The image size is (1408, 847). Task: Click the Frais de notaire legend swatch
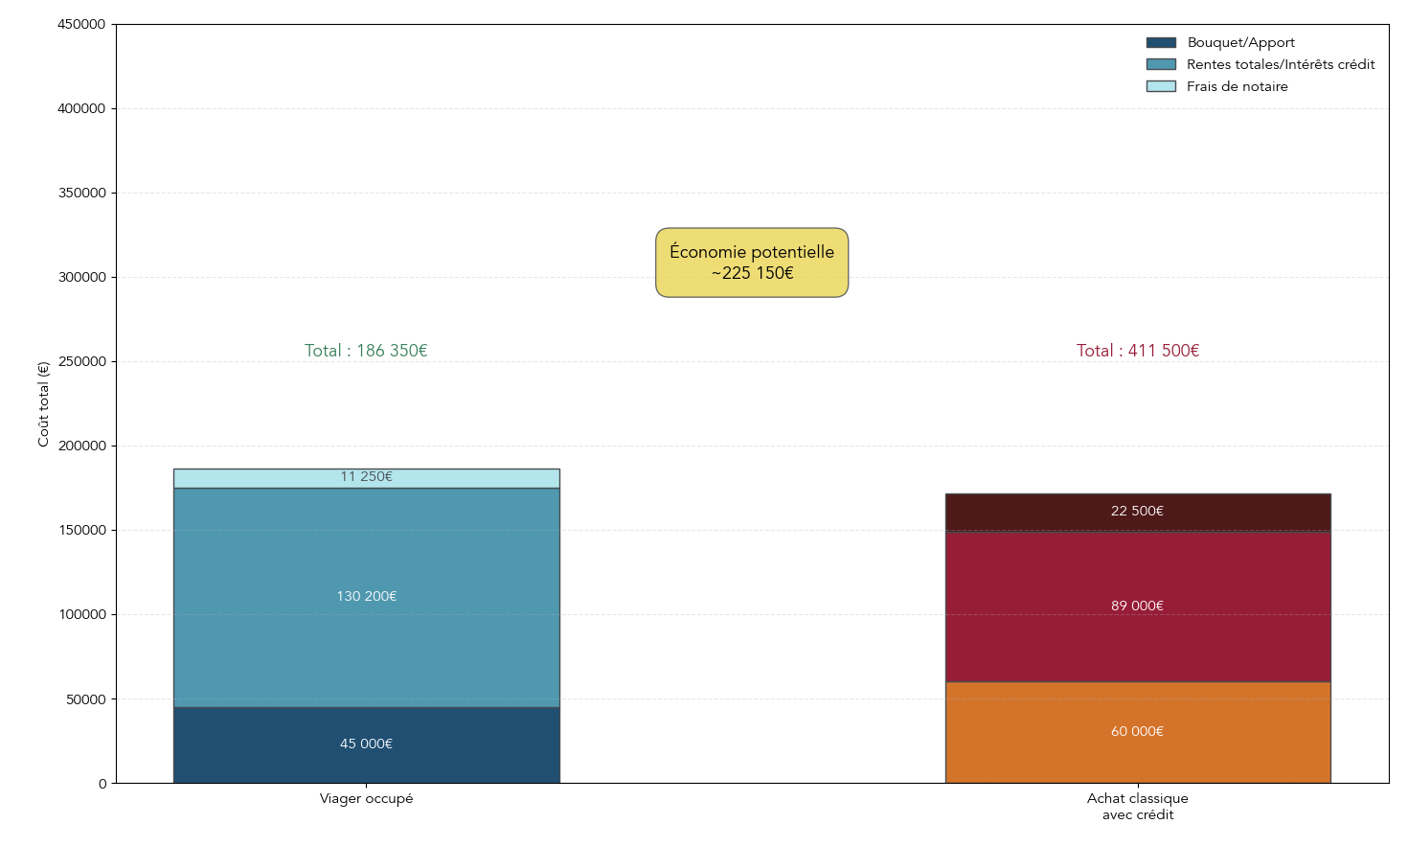point(1159,86)
